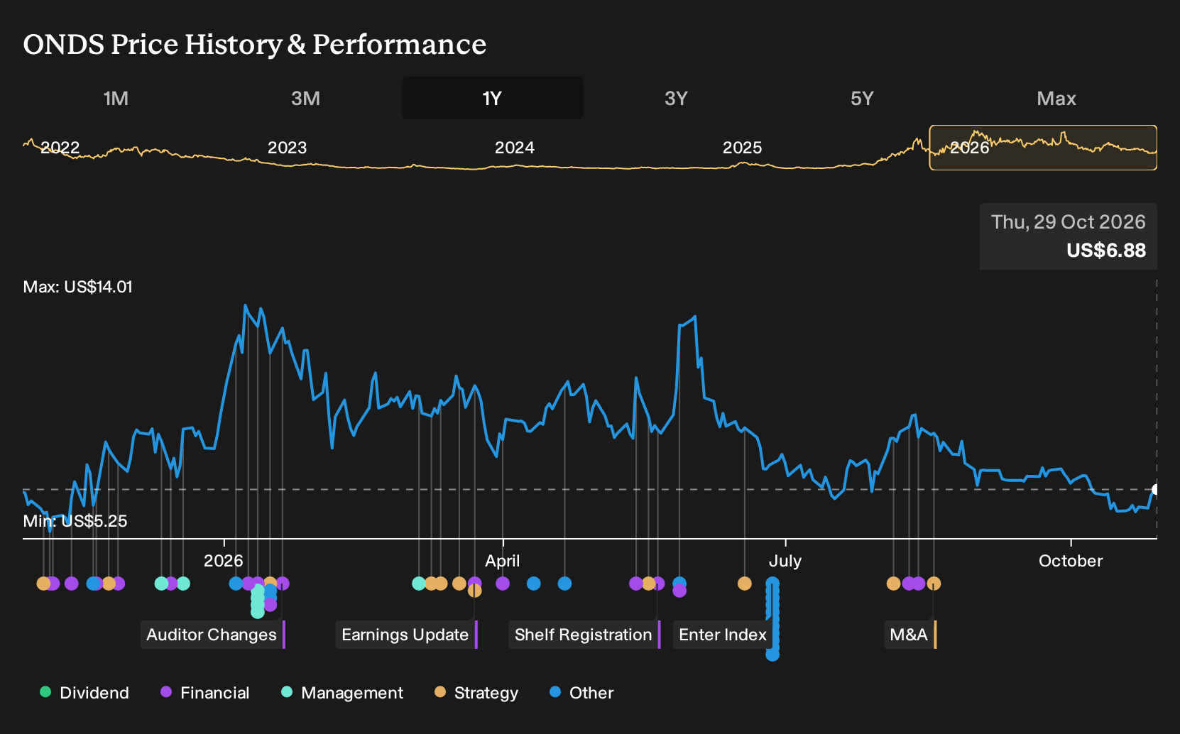Viewport: 1180px width, 734px height.
Task: Click 2022 on the overview mini chart
Action: coord(60,148)
